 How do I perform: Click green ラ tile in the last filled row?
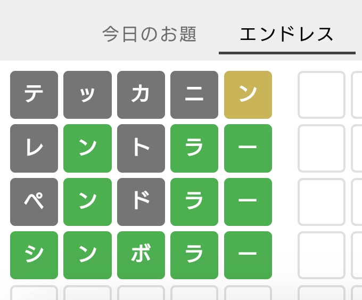(x=194, y=255)
